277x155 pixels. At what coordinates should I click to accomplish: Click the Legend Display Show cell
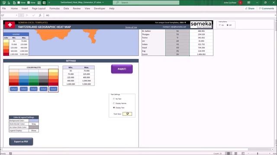(34, 130)
